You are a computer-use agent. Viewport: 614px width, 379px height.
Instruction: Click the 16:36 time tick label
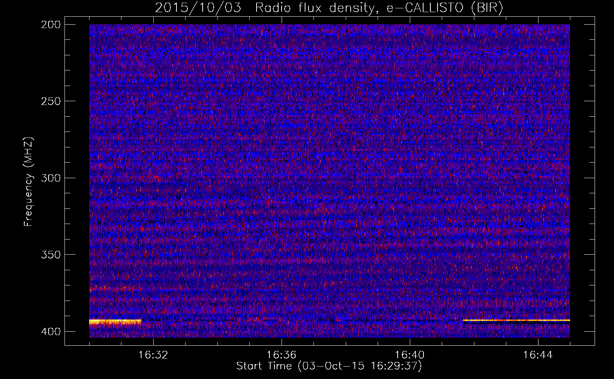tap(281, 355)
